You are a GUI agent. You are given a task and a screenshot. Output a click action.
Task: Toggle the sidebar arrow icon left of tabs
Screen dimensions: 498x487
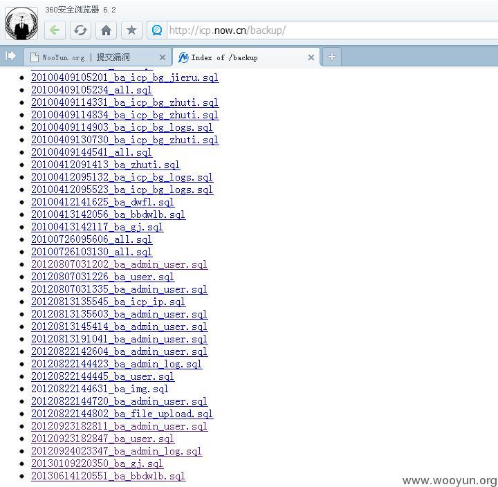[x=10, y=56]
